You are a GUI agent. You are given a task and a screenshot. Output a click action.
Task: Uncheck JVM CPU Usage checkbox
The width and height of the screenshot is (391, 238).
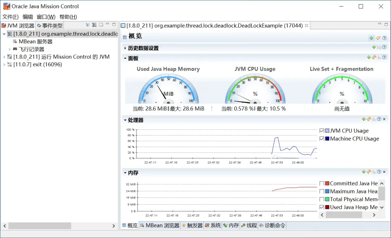point(322,131)
